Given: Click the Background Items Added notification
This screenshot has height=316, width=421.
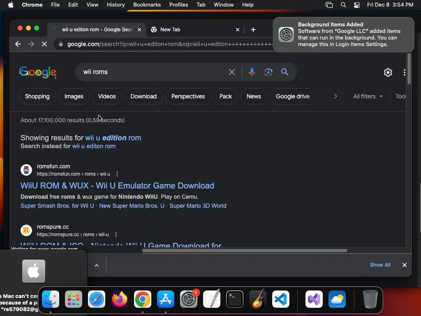Looking at the screenshot, I should coord(344,35).
